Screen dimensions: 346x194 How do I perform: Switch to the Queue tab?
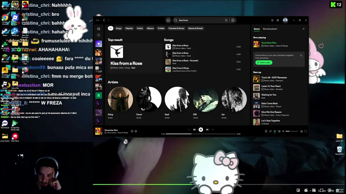(x=257, y=29)
